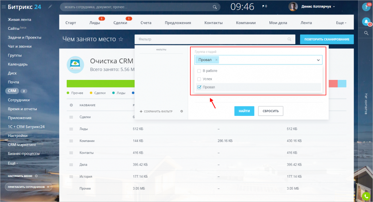Click the pencil edit icon next to the logo

click(x=50, y=7)
